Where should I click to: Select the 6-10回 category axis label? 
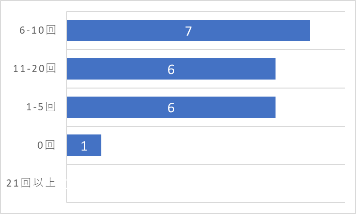coord(37,30)
